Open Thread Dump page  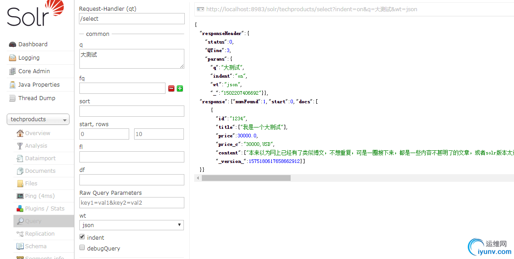point(37,98)
